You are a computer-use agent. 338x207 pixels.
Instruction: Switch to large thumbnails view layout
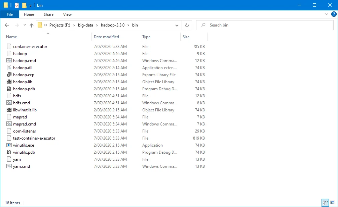pos(333,202)
